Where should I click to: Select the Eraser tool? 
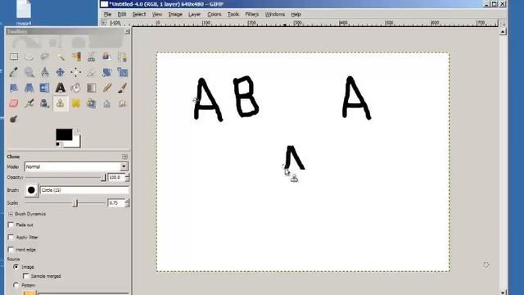pyautogui.click(x=14, y=104)
